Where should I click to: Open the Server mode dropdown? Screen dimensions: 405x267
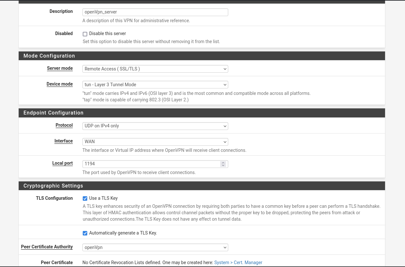point(155,69)
